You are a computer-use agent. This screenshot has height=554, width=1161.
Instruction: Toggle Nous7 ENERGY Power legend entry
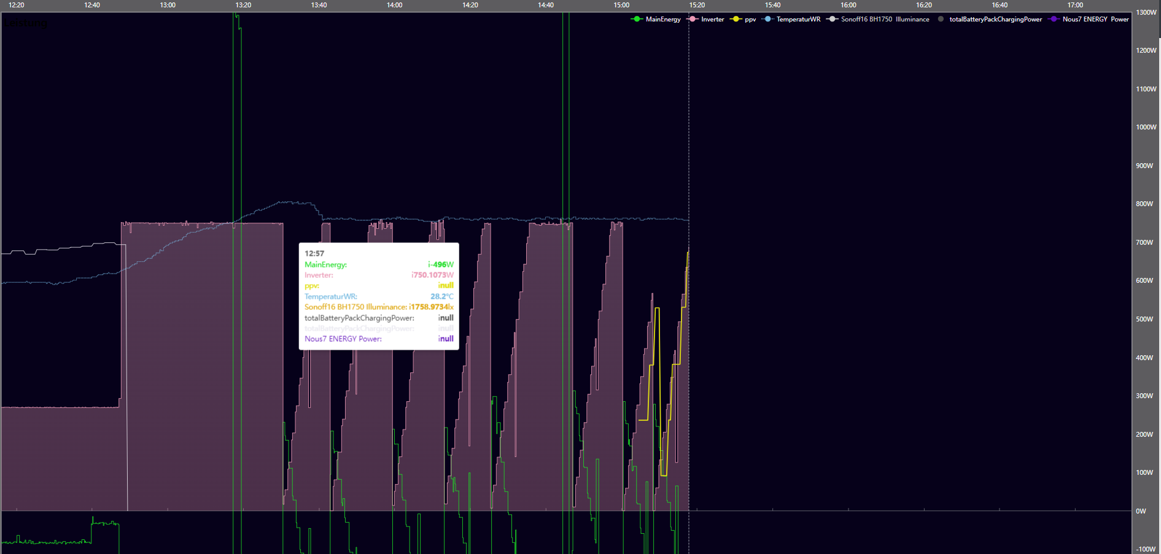tap(1089, 20)
